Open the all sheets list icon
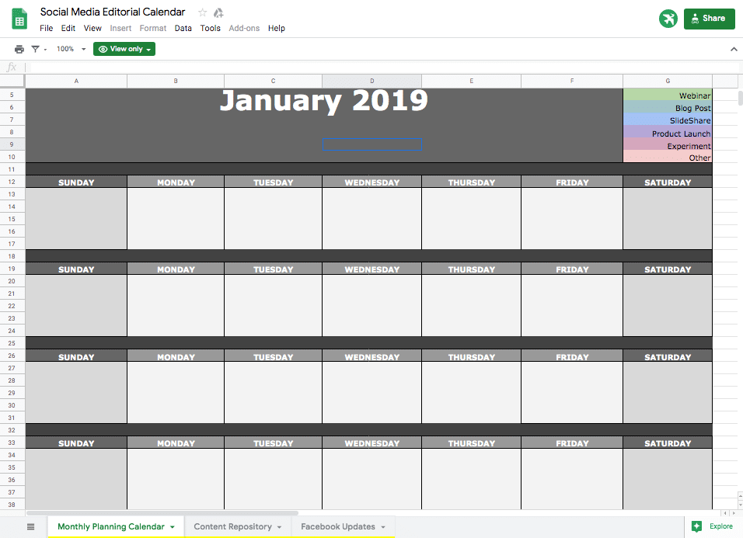The width and height of the screenshot is (743, 538). tap(30, 526)
